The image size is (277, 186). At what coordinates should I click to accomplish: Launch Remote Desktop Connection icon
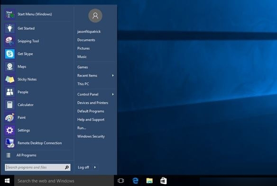(9, 143)
